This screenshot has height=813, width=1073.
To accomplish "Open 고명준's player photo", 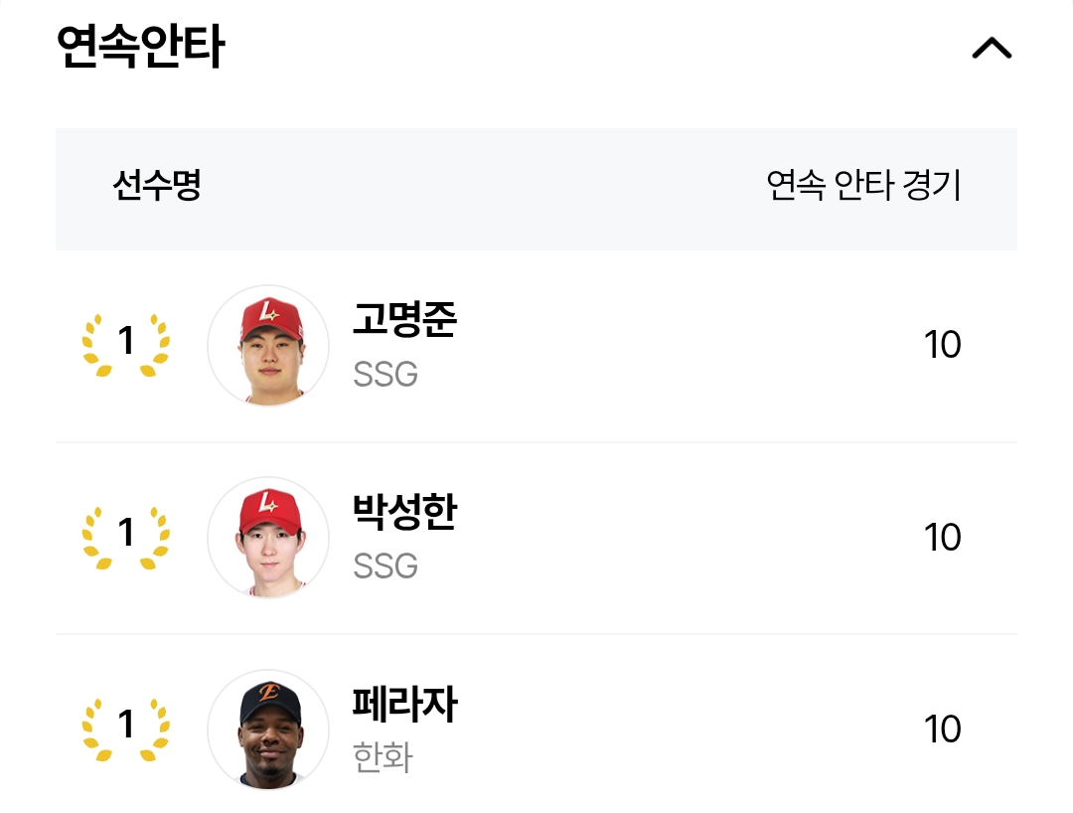I will coord(268,346).
